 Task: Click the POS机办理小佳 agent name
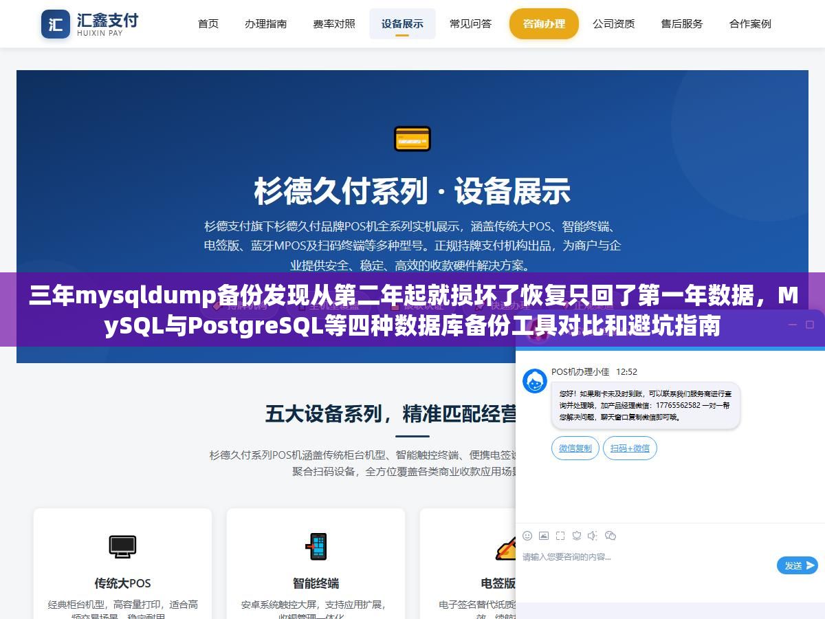580,371
